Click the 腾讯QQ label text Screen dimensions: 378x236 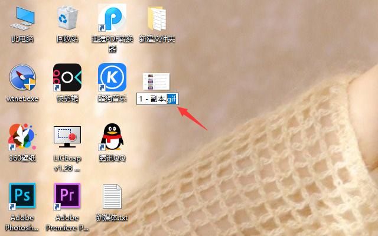pyautogui.click(x=112, y=158)
